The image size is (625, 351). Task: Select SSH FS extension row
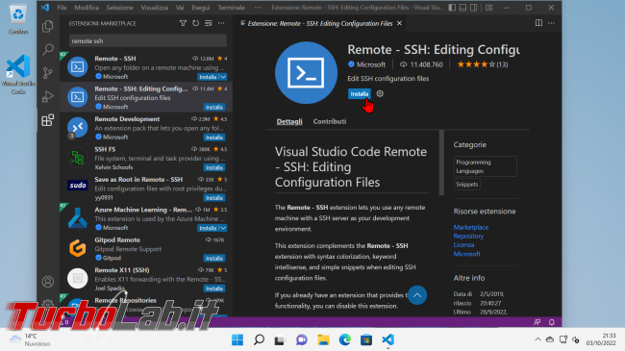coord(146,158)
